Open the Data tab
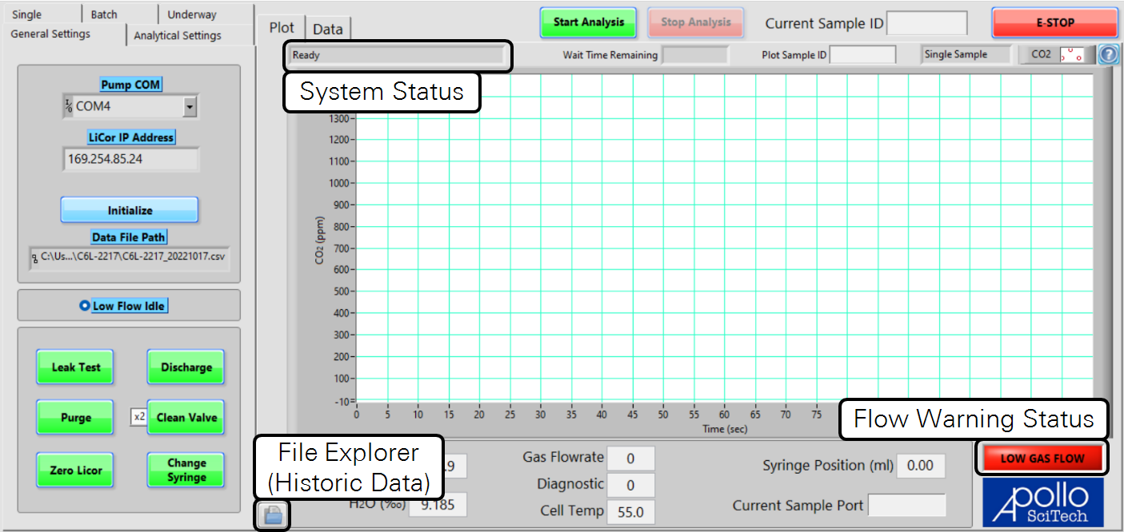 tap(327, 29)
